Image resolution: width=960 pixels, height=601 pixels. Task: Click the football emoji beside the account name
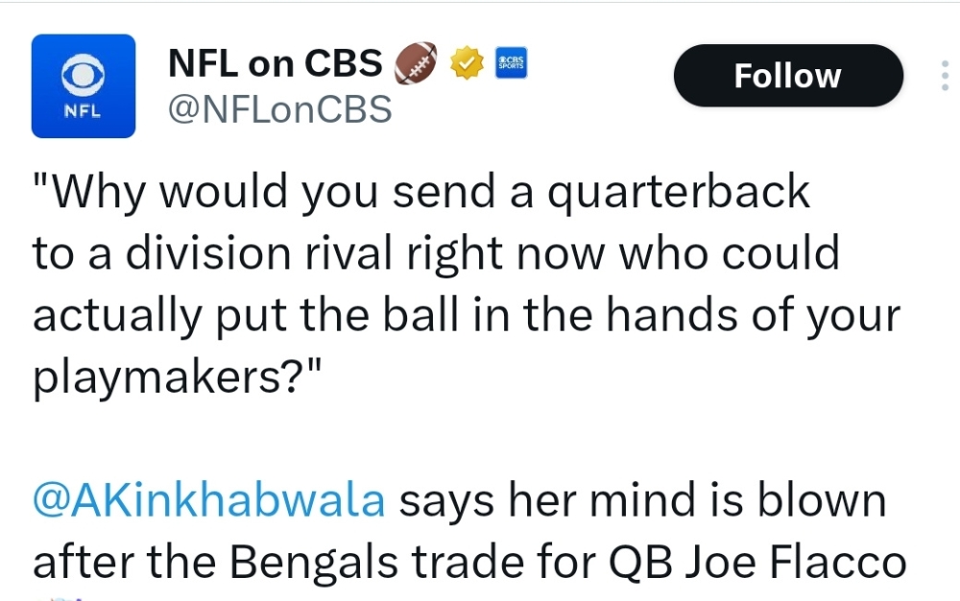pyautogui.click(x=416, y=63)
